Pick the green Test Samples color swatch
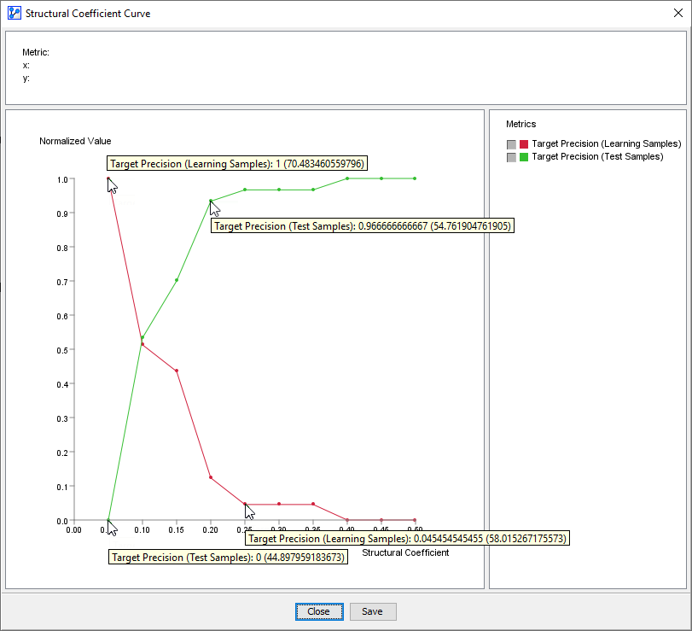The image size is (692, 631). pos(524,157)
